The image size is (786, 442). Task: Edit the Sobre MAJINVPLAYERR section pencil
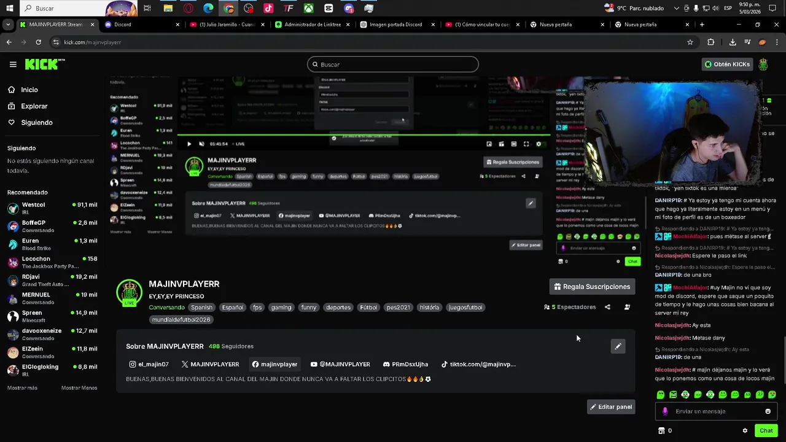(x=618, y=346)
